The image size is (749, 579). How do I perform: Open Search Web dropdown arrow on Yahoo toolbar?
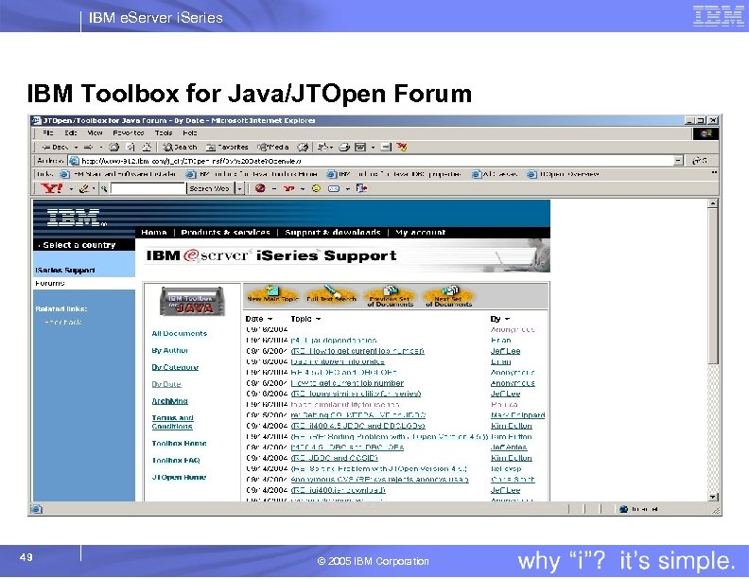[x=240, y=188]
